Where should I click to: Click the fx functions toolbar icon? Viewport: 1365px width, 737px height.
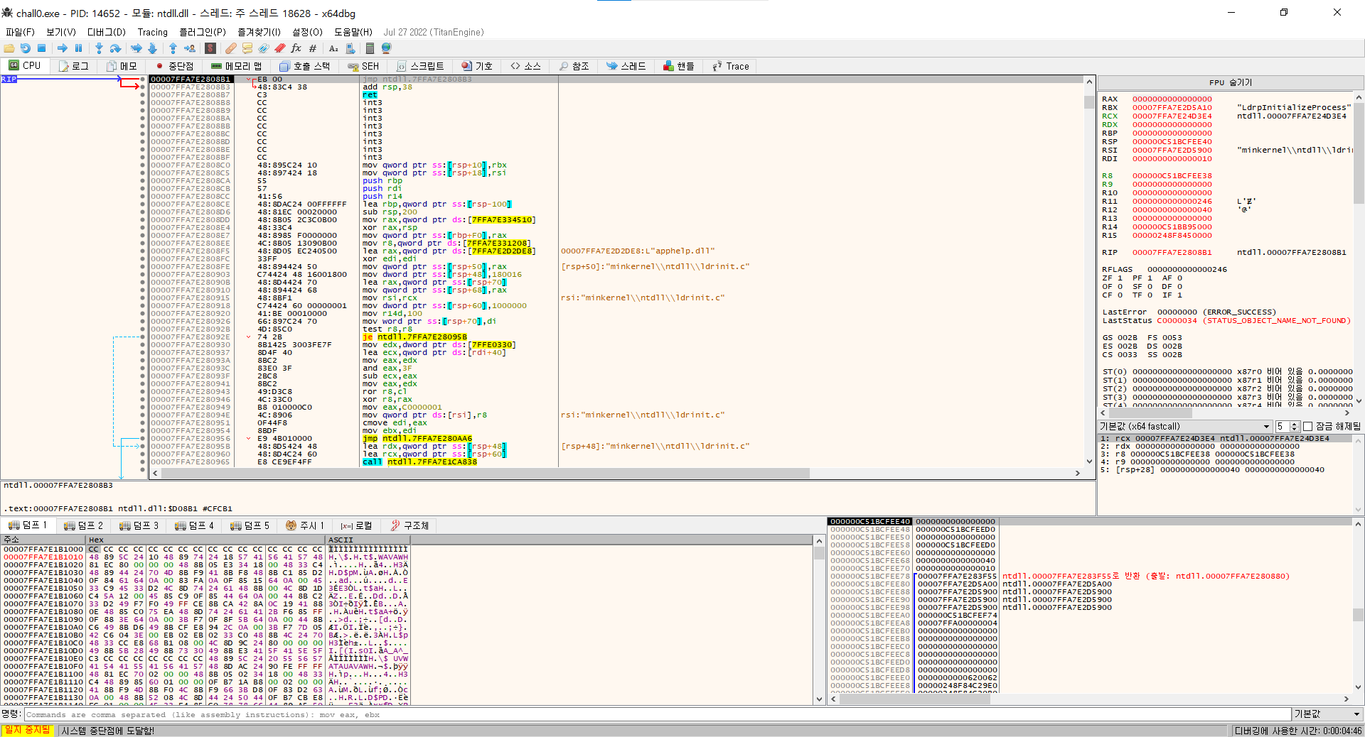[296, 48]
